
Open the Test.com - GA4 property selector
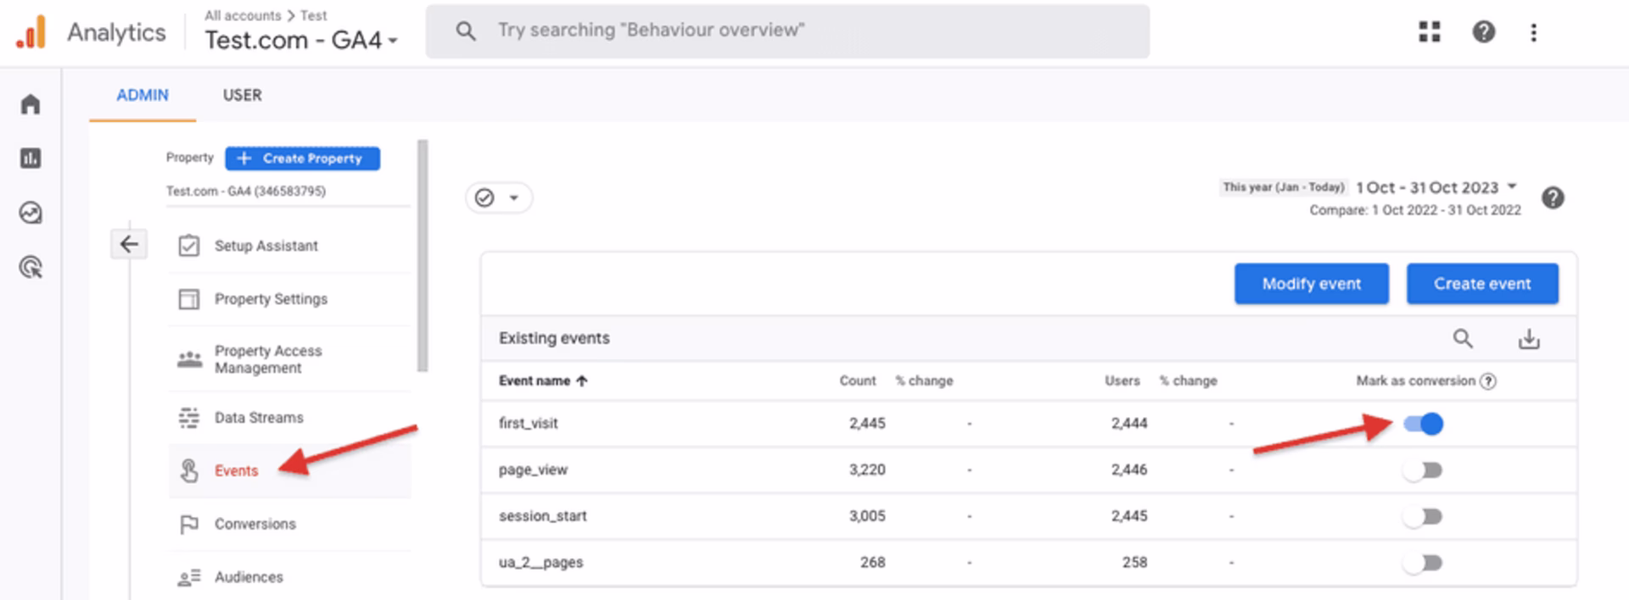pyautogui.click(x=301, y=40)
